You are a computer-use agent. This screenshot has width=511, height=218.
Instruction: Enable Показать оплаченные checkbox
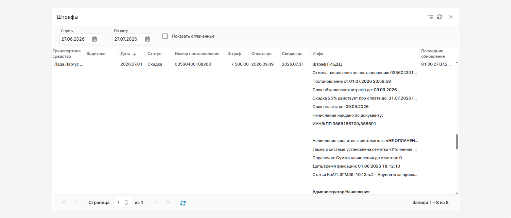(165, 36)
